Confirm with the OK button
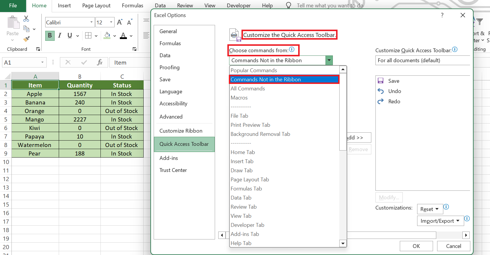The height and width of the screenshot is (255, 490). click(x=416, y=246)
